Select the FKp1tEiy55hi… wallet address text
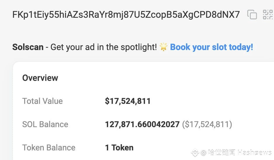Screen dimensions: 274x160 pos(126,15)
